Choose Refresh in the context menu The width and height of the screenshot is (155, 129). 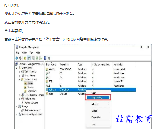pos(95,111)
